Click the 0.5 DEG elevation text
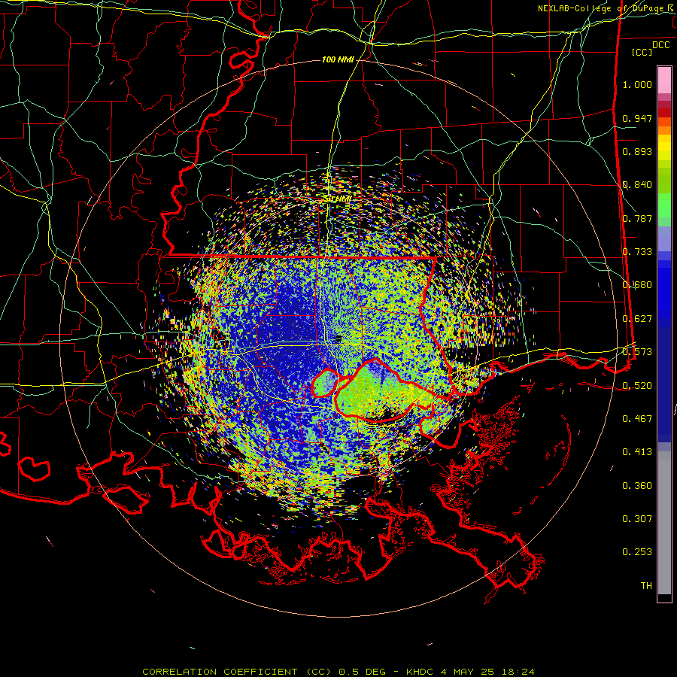 (361, 672)
